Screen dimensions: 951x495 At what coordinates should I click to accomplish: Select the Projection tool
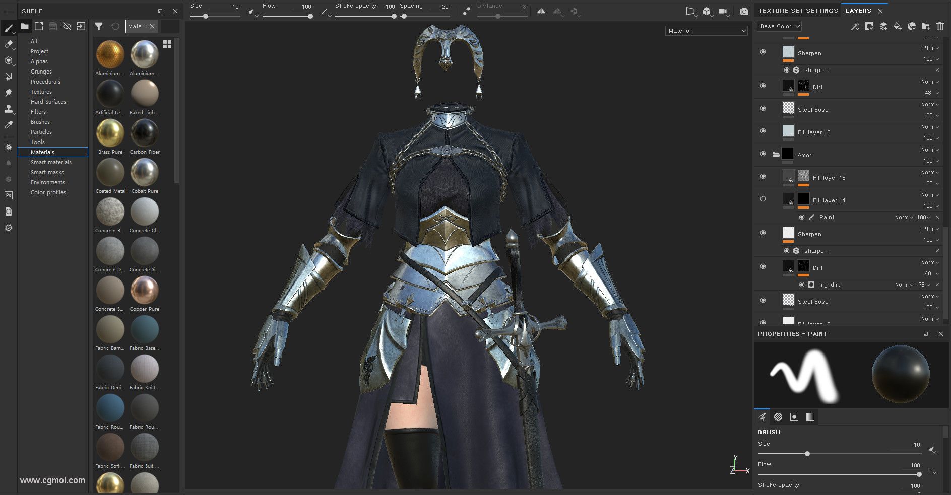coord(9,60)
